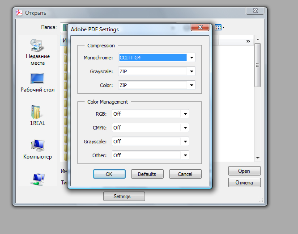
Task: Click the file list vertical scrollbar thumb
Action: pyautogui.click(x=258, y=65)
